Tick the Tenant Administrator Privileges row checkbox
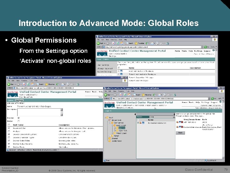 pyautogui.click(x=119, y=74)
